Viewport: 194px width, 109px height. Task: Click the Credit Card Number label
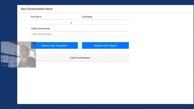[x=40, y=29]
